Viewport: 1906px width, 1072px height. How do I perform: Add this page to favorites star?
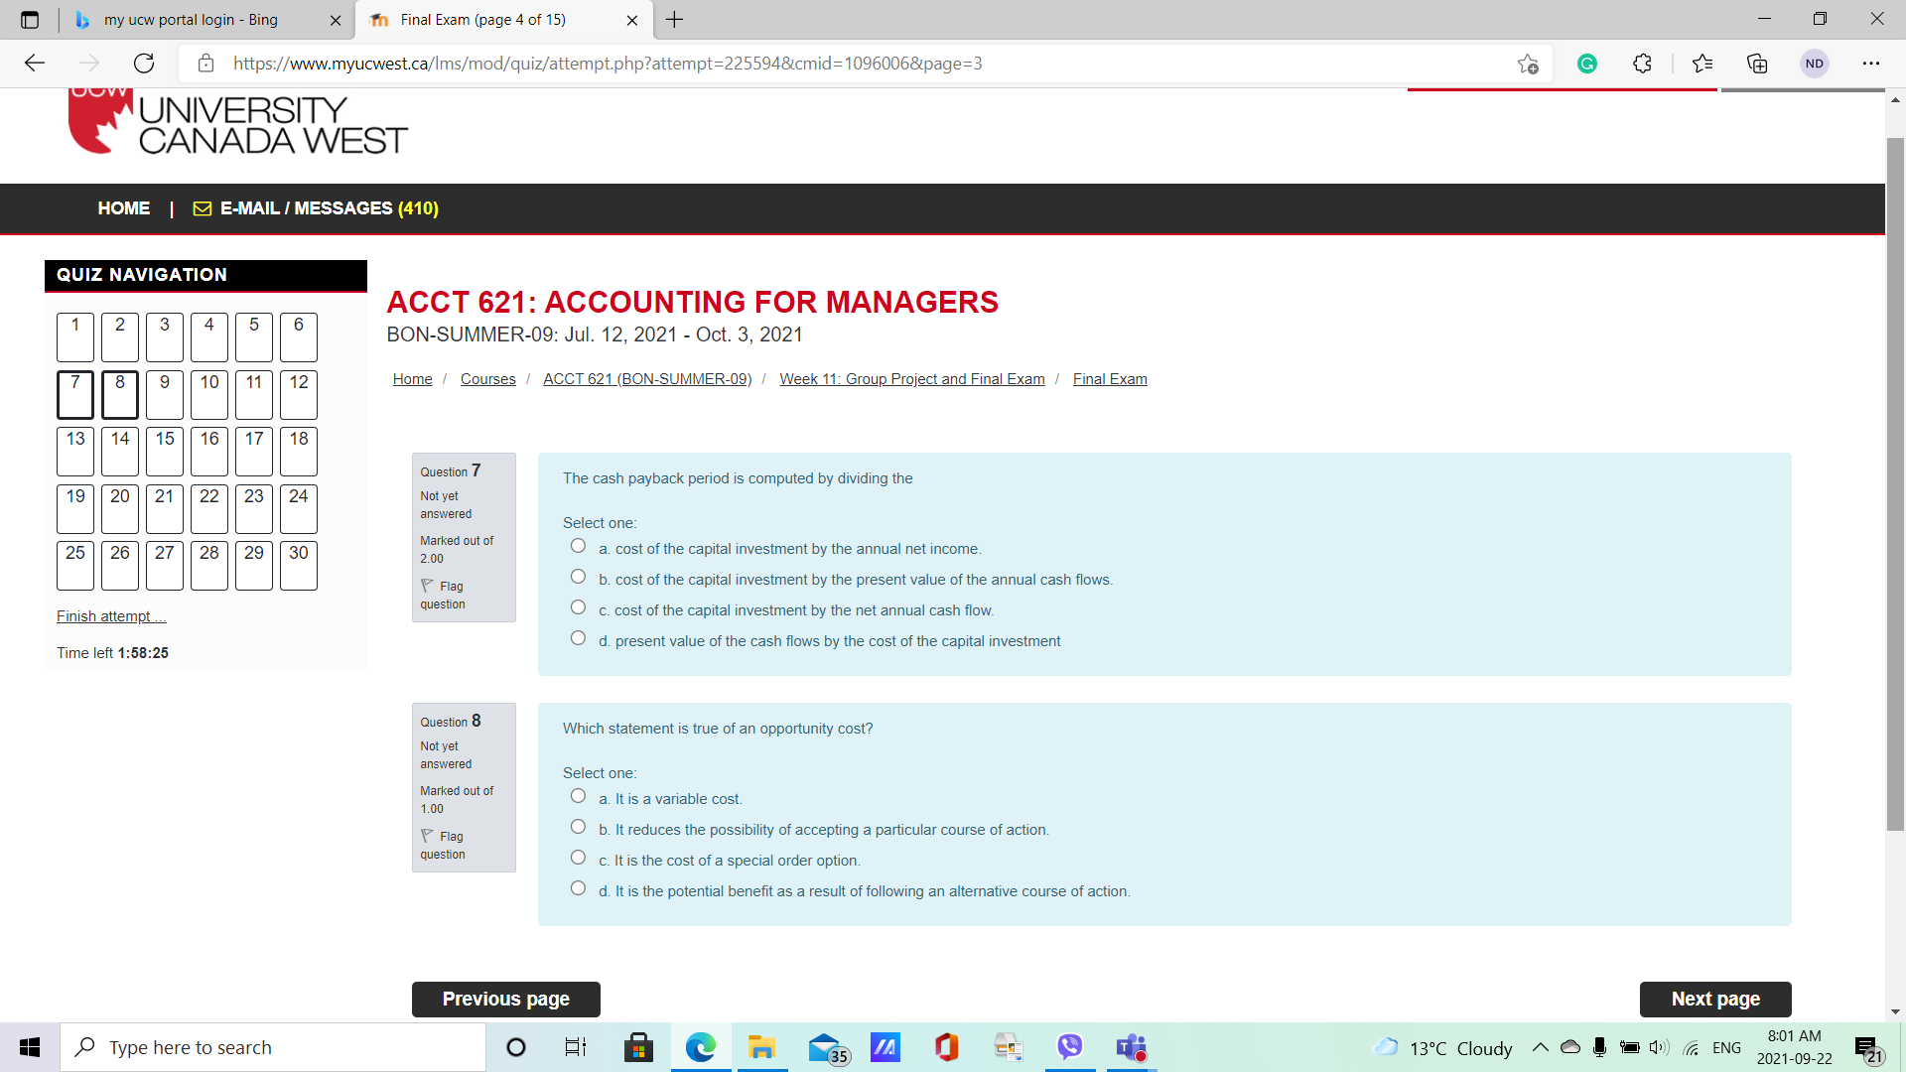(x=1528, y=64)
